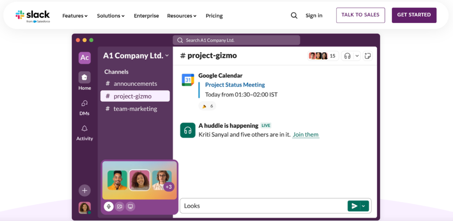Image resolution: width=453 pixels, height=221 pixels.
Task: Open the website search magnifier icon
Action: point(294,15)
